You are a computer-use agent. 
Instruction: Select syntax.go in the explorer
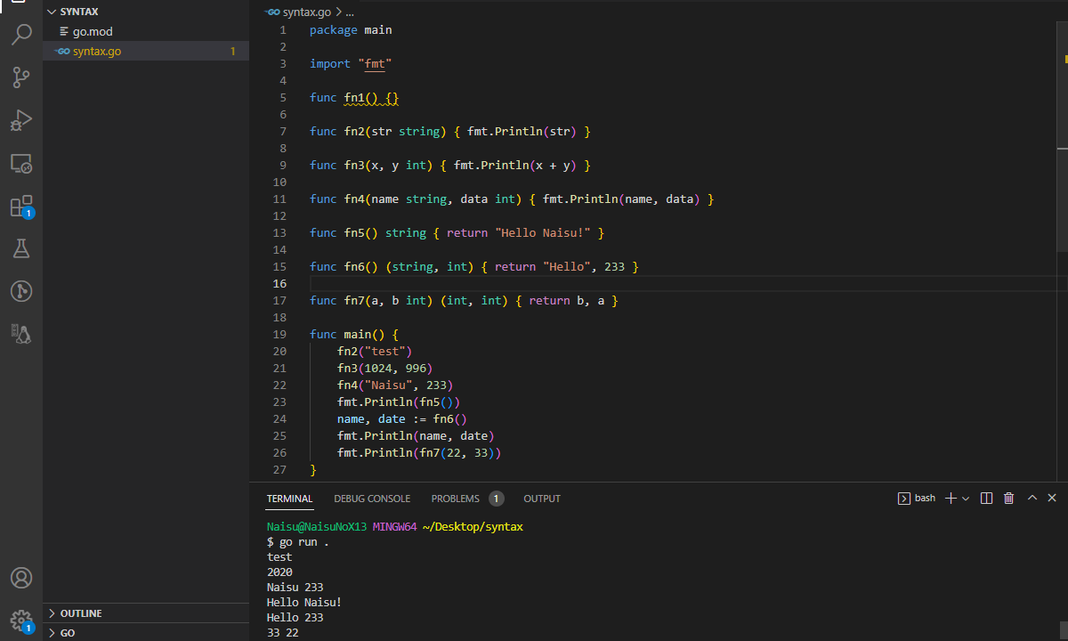click(146, 52)
